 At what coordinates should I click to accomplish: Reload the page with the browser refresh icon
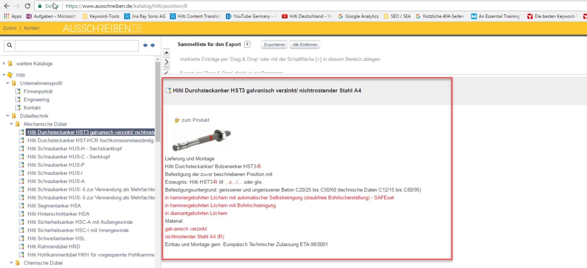(28, 6)
